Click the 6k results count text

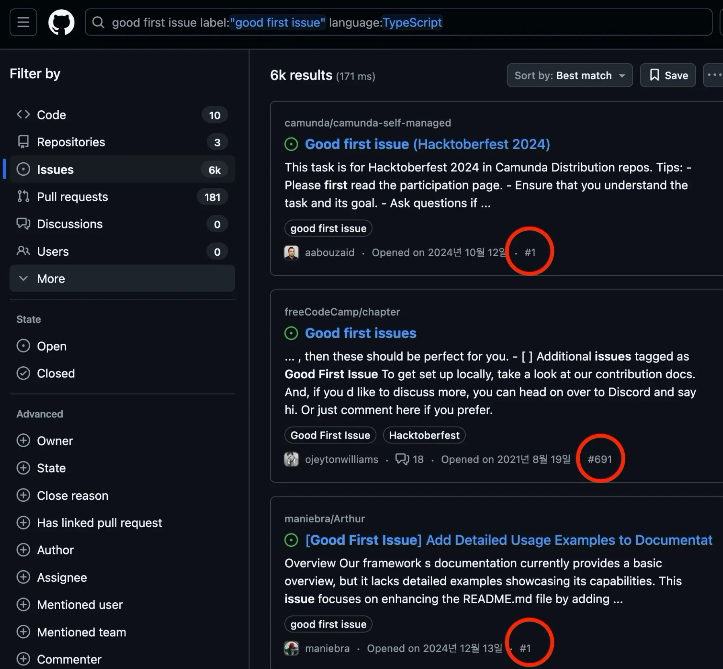click(301, 75)
